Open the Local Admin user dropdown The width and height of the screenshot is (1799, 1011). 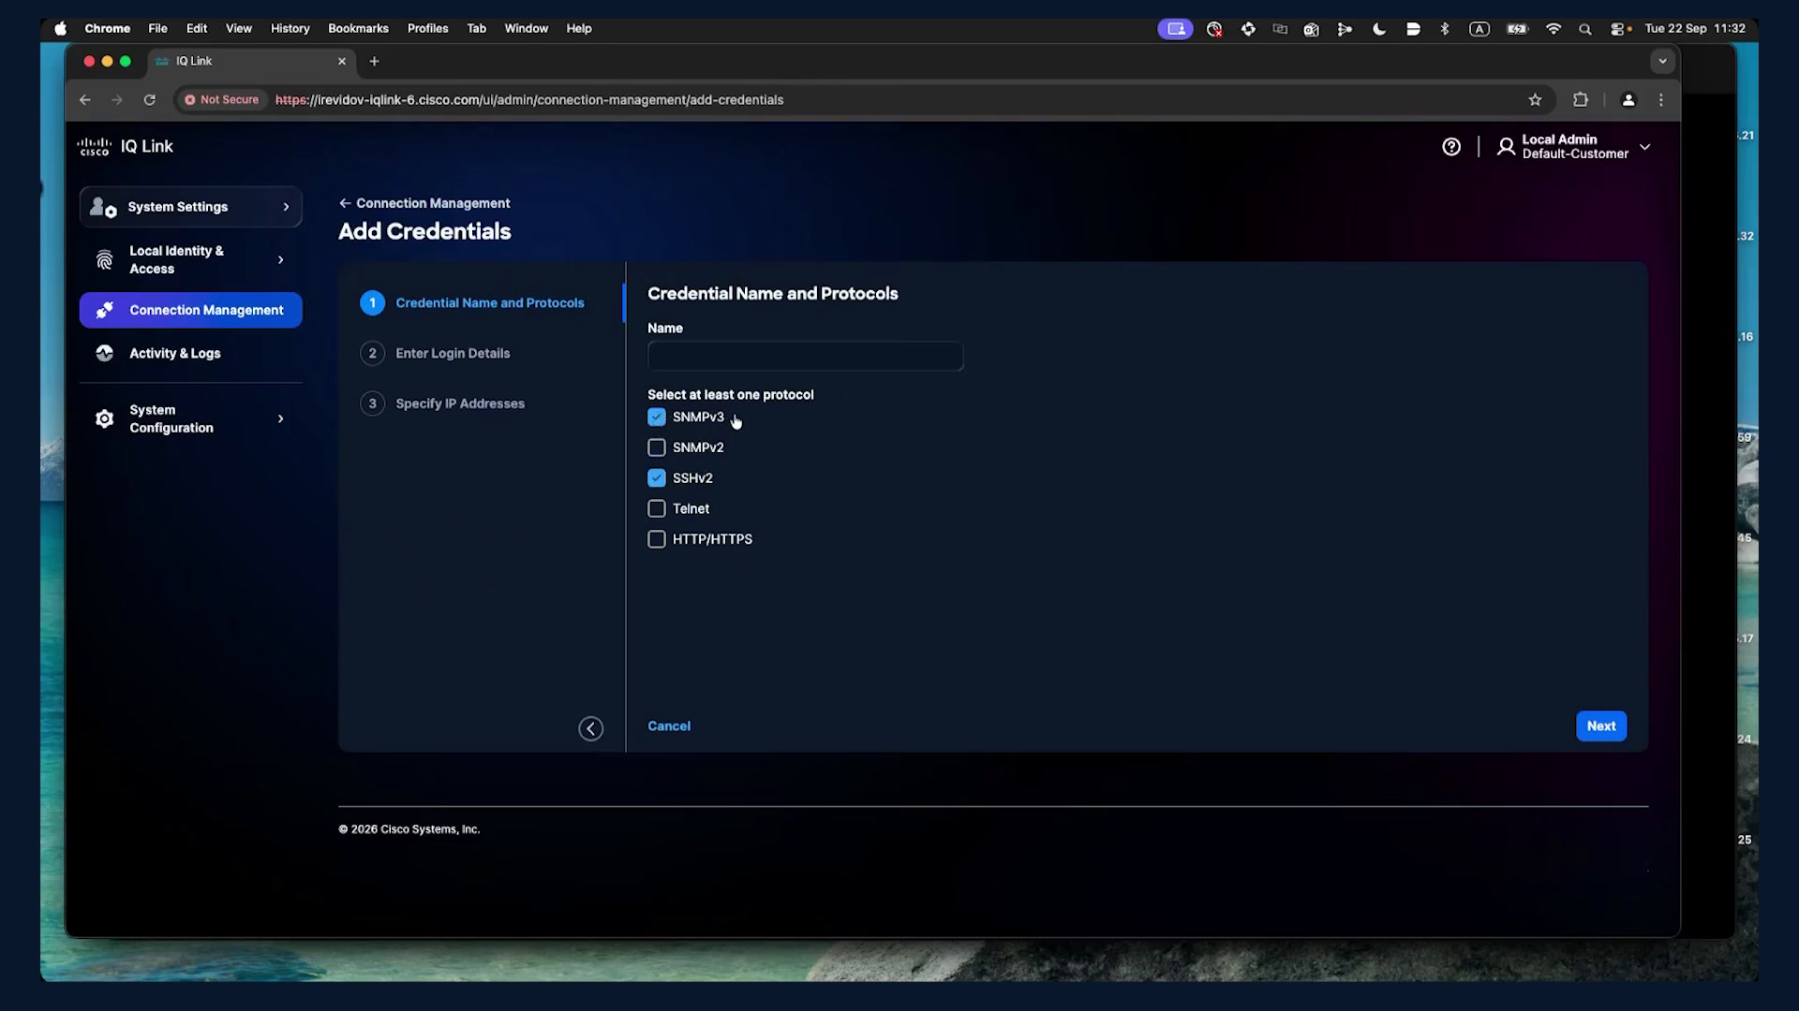(x=1574, y=147)
